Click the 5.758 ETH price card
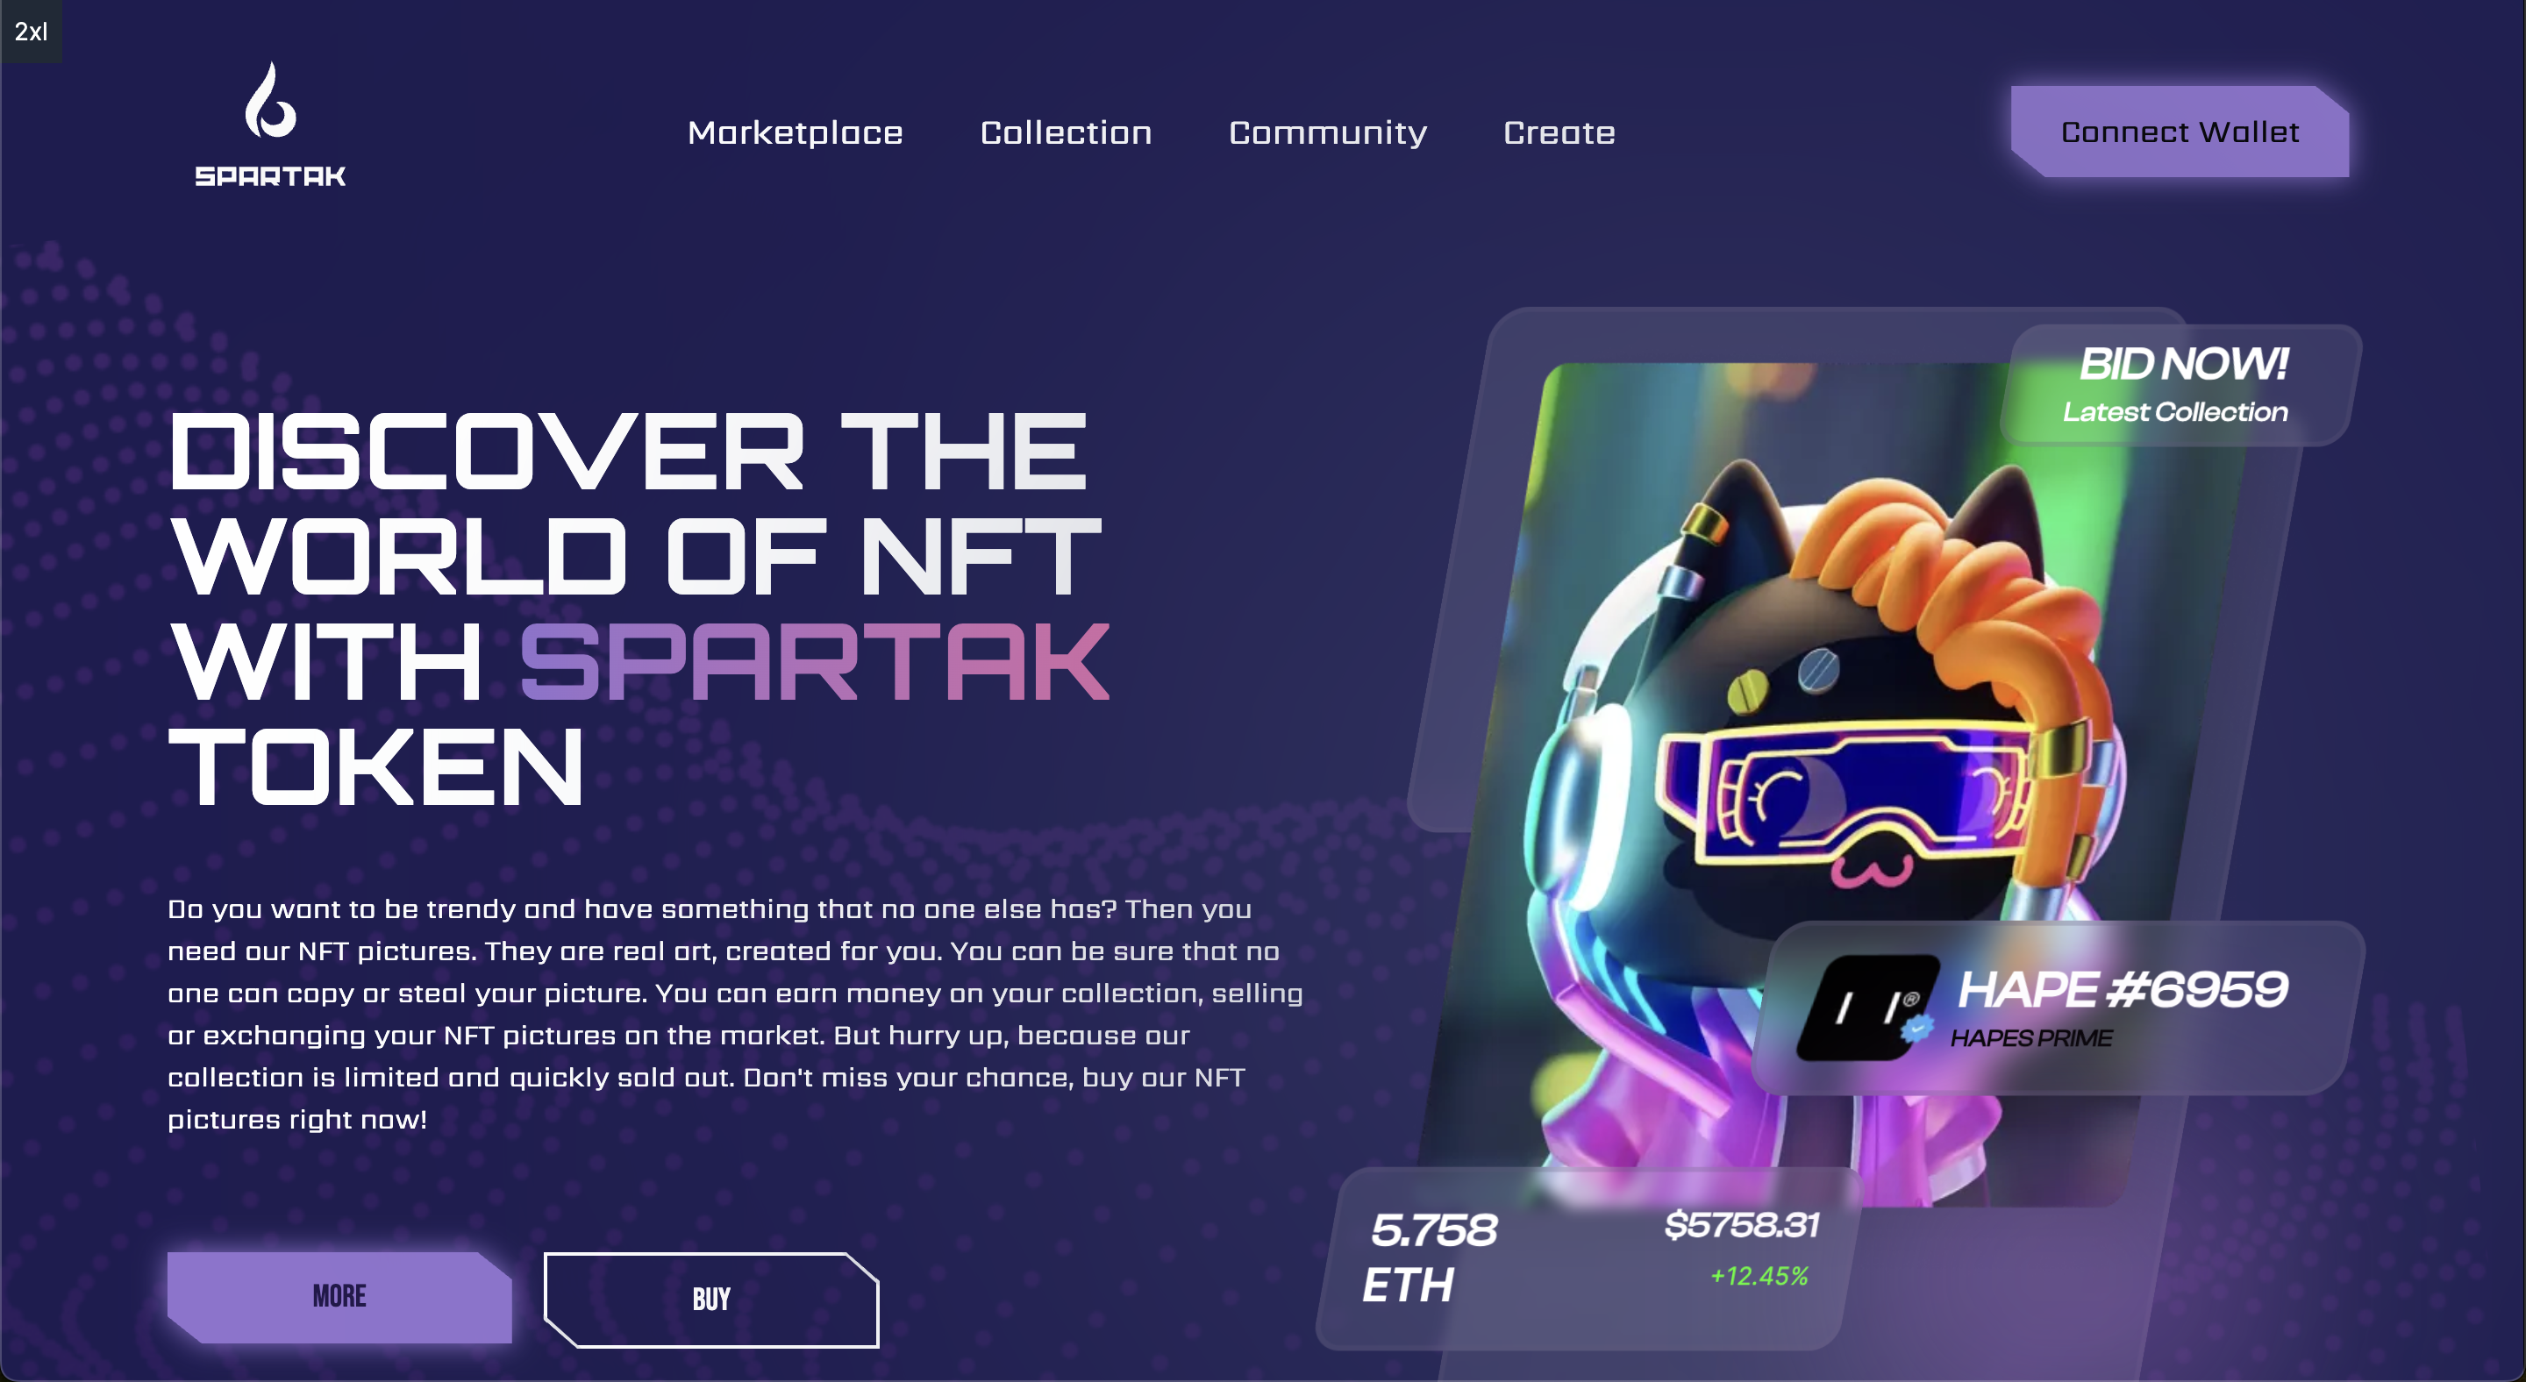This screenshot has height=1382, width=2526. 1588,1258
